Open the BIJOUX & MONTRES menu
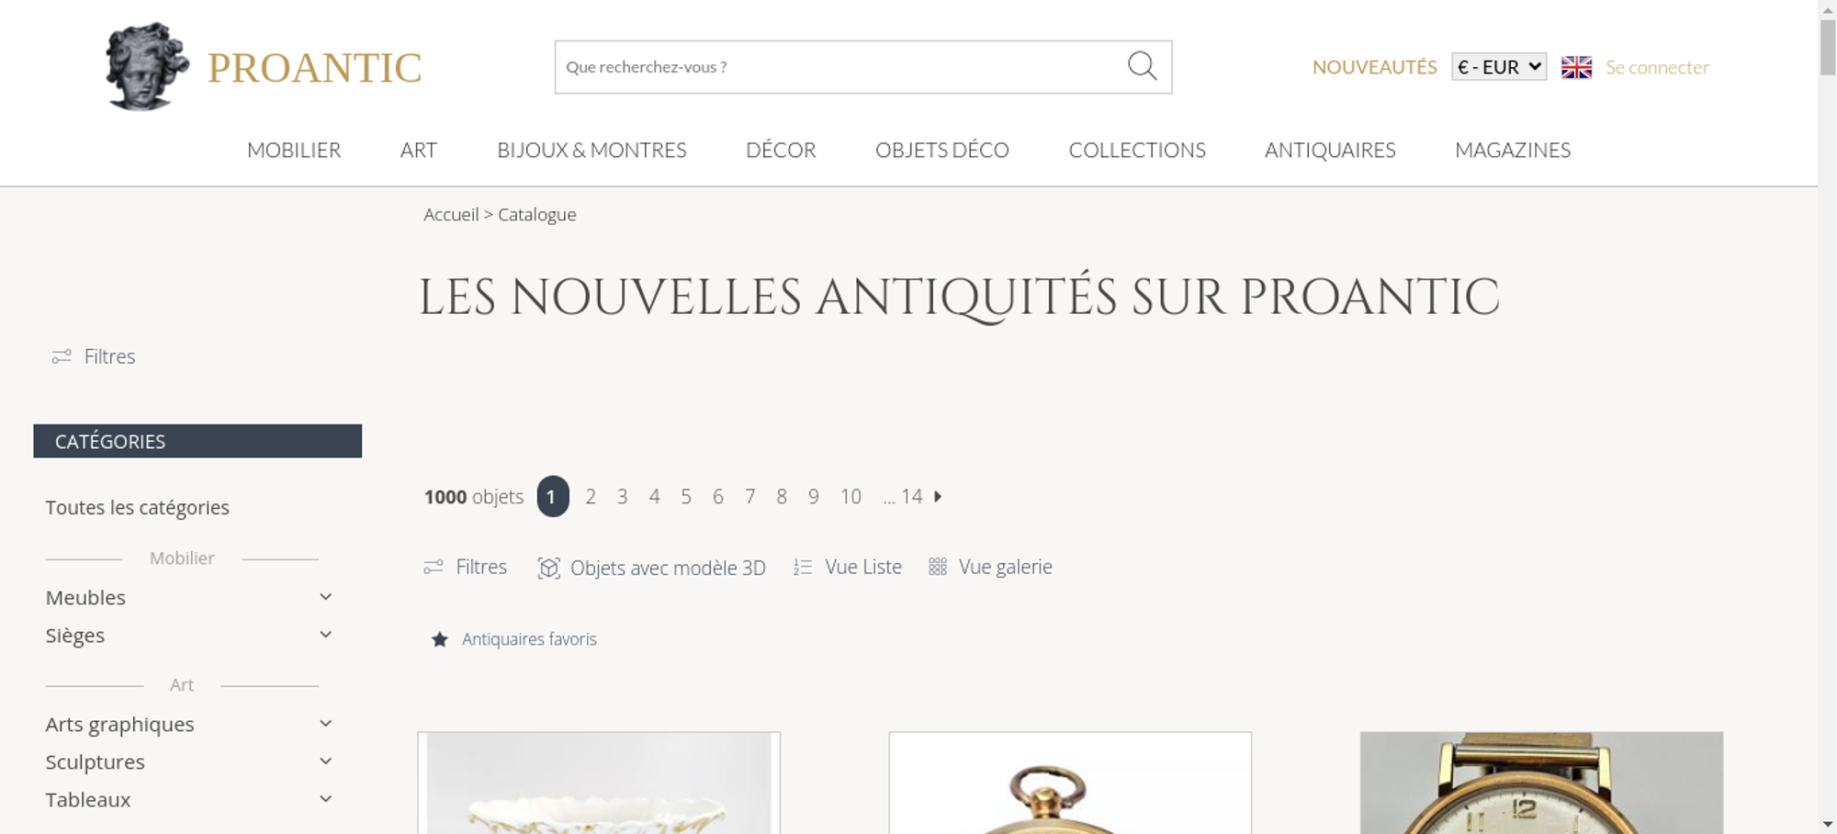The height and width of the screenshot is (834, 1837). tap(592, 150)
